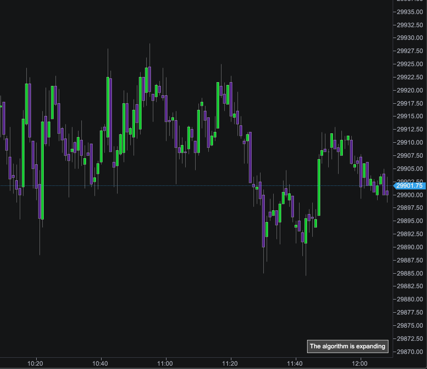Click the 29935.00 price axis label
Image resolution: width=427 pixels, height=369 pixels.
click(x=410, y=12)
